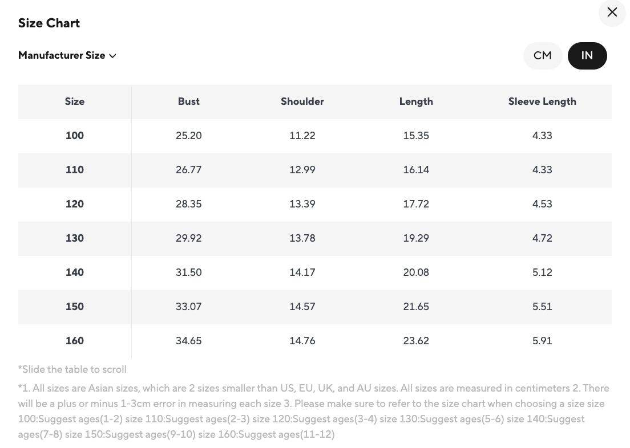Click the Size column header
The height and width of the screenshot is (448, 630).
coord(75,101)
